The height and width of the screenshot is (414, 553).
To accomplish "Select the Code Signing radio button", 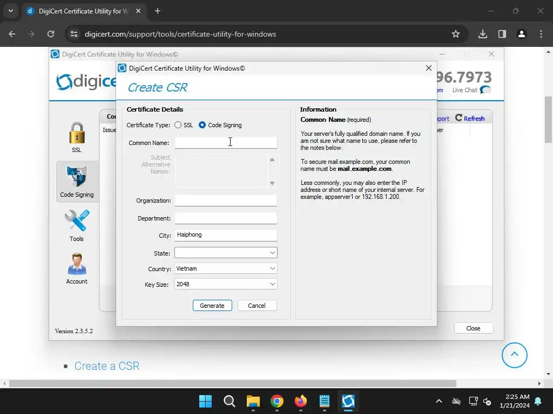I will point(202,125).
